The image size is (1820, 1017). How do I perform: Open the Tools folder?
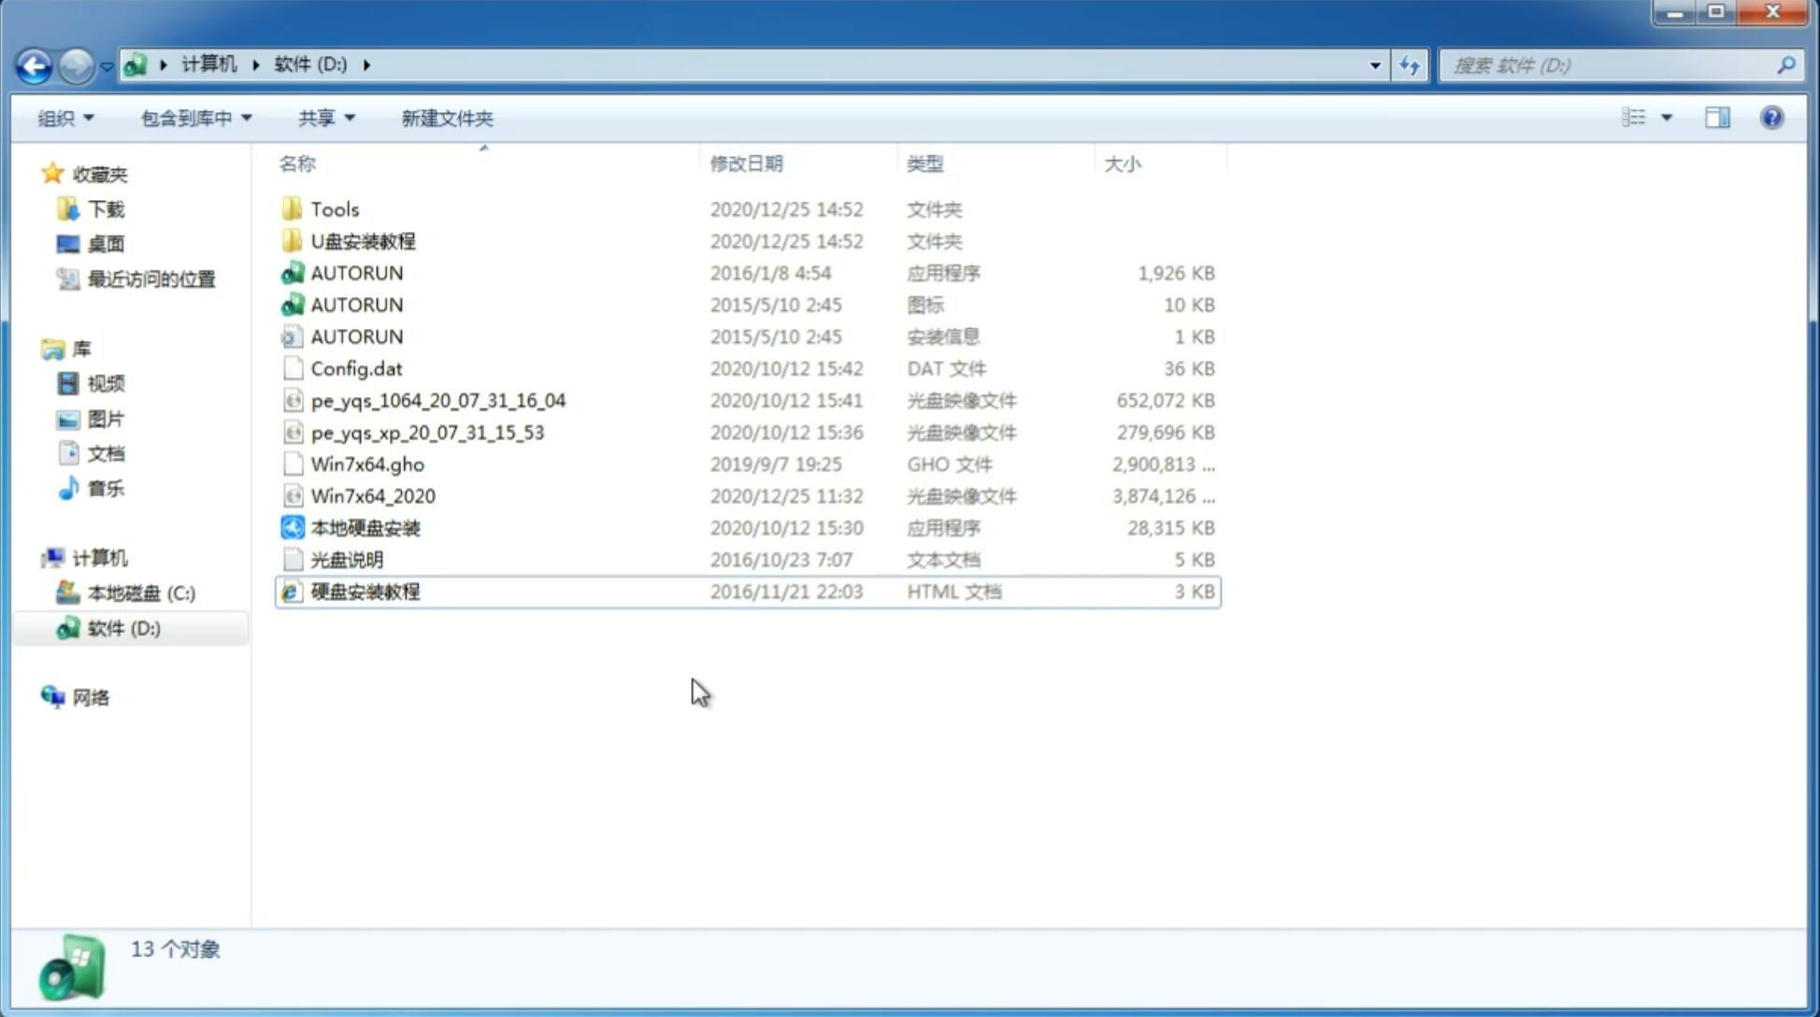click(335, 208)
